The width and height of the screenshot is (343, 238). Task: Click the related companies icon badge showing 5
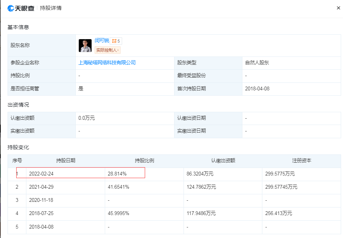pyautogui.click(x=116, y=41)
